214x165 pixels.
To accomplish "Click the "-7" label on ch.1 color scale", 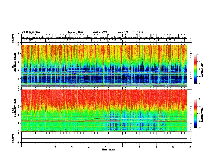I will click(x=199, y=84).
